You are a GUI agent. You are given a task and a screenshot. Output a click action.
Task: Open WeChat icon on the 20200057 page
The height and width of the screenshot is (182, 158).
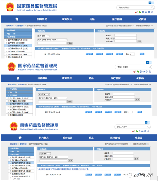point(140,12)
